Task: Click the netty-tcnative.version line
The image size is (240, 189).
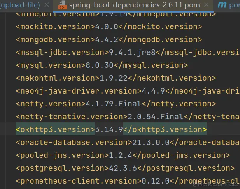Action: (x=128, y=117)
